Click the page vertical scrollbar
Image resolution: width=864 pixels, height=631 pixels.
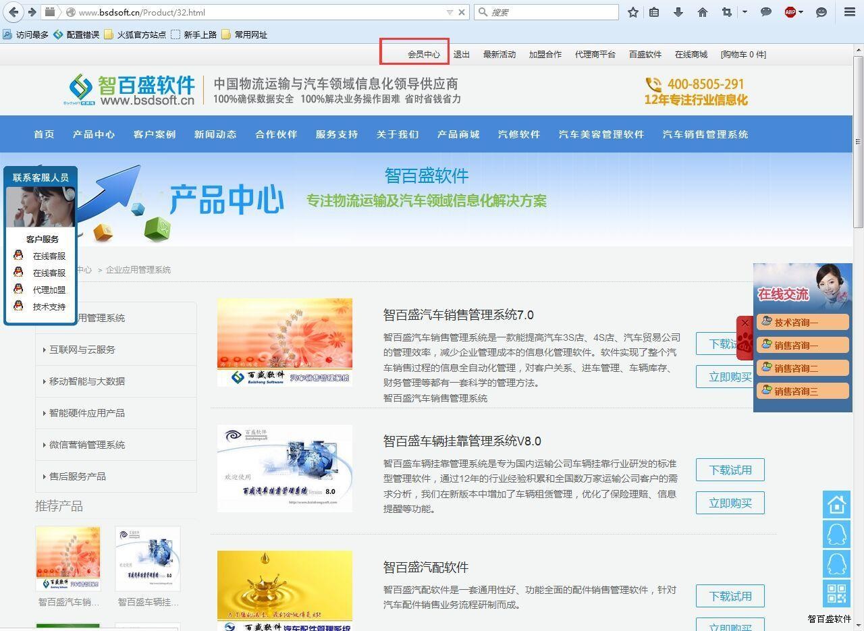(859, 142)
